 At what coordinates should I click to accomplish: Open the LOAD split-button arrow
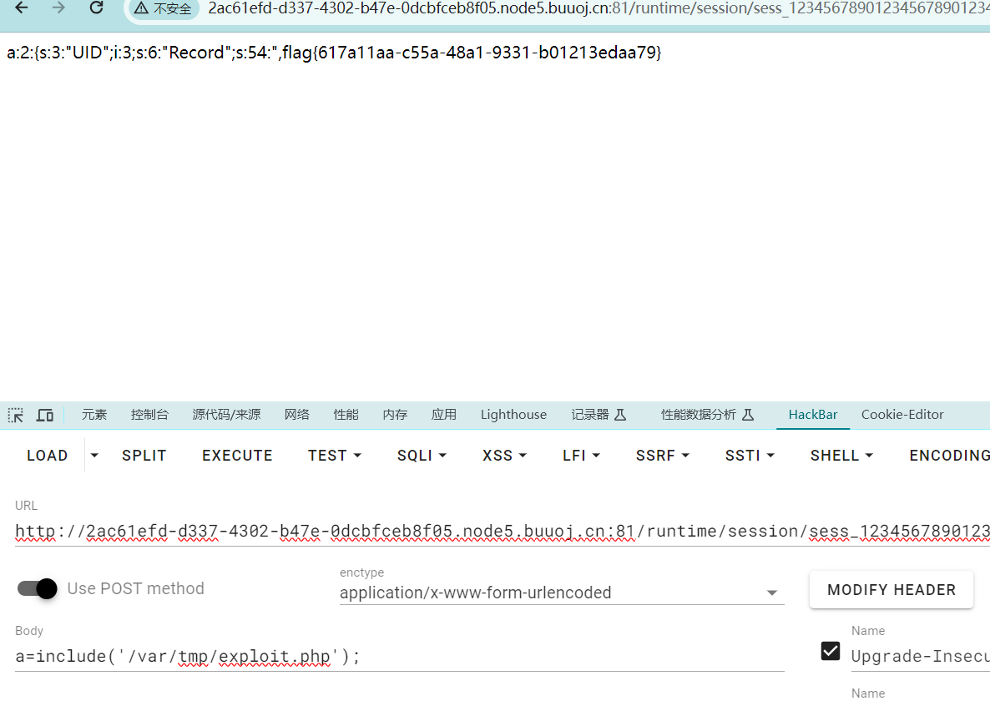(x=94, y=456)
